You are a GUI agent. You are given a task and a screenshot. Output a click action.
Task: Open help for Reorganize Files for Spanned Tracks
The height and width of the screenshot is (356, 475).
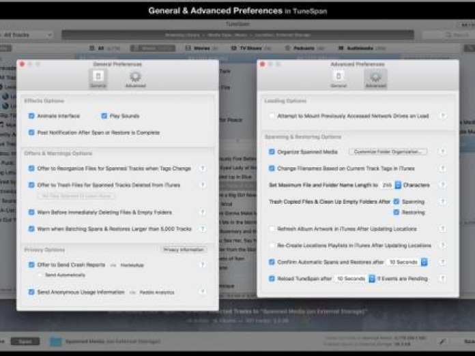(x=203, y=168)
